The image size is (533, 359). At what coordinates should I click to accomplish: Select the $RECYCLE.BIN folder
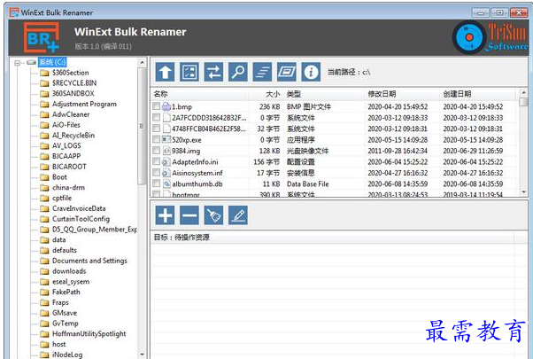(74, 83)
